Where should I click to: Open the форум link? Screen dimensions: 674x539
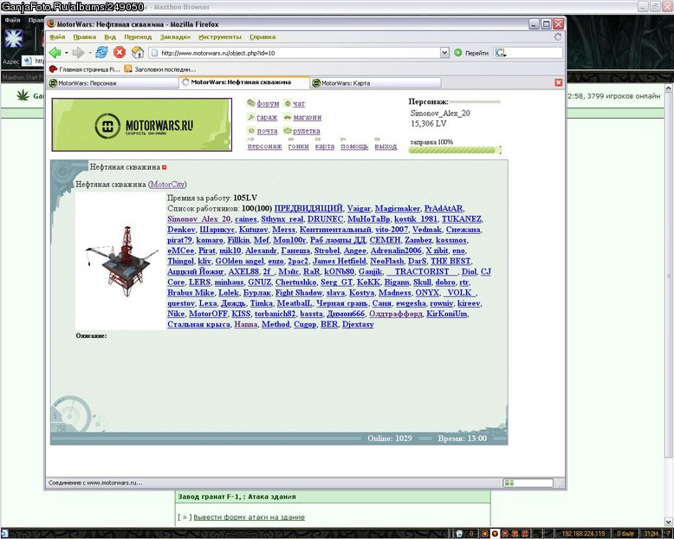pos(268,104)
